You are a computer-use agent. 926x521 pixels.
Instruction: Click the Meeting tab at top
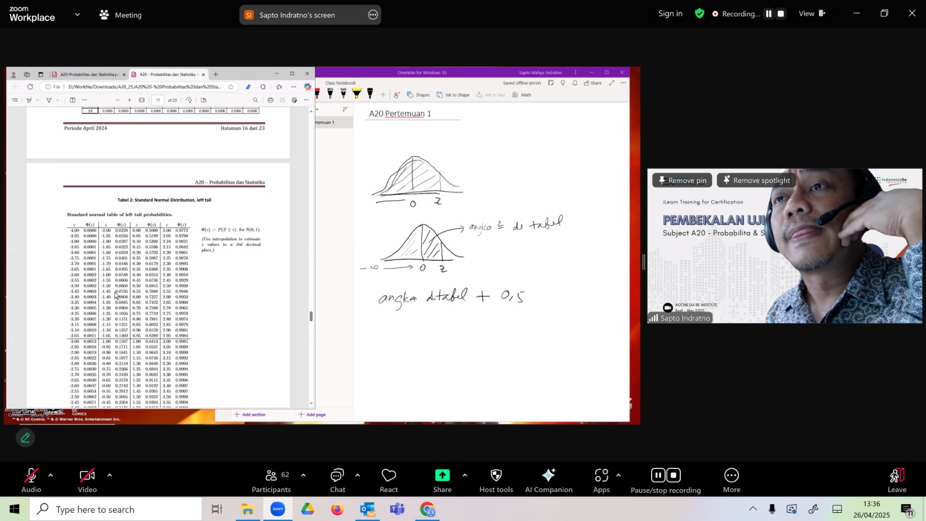[x=120, y=15]
